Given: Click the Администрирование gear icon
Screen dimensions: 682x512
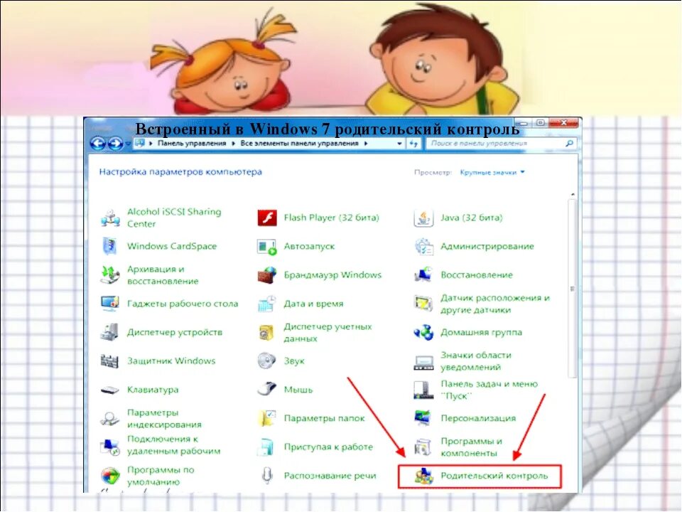Looking at the screenshot, I should click(423, 247).
